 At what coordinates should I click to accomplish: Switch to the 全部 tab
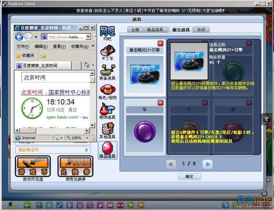pos(135,30)
